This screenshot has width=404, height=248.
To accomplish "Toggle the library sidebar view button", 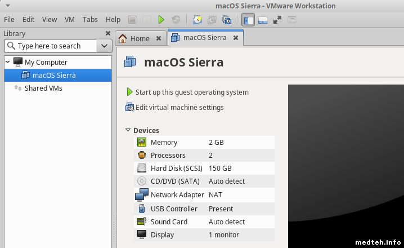I will (x=248, y=20).
